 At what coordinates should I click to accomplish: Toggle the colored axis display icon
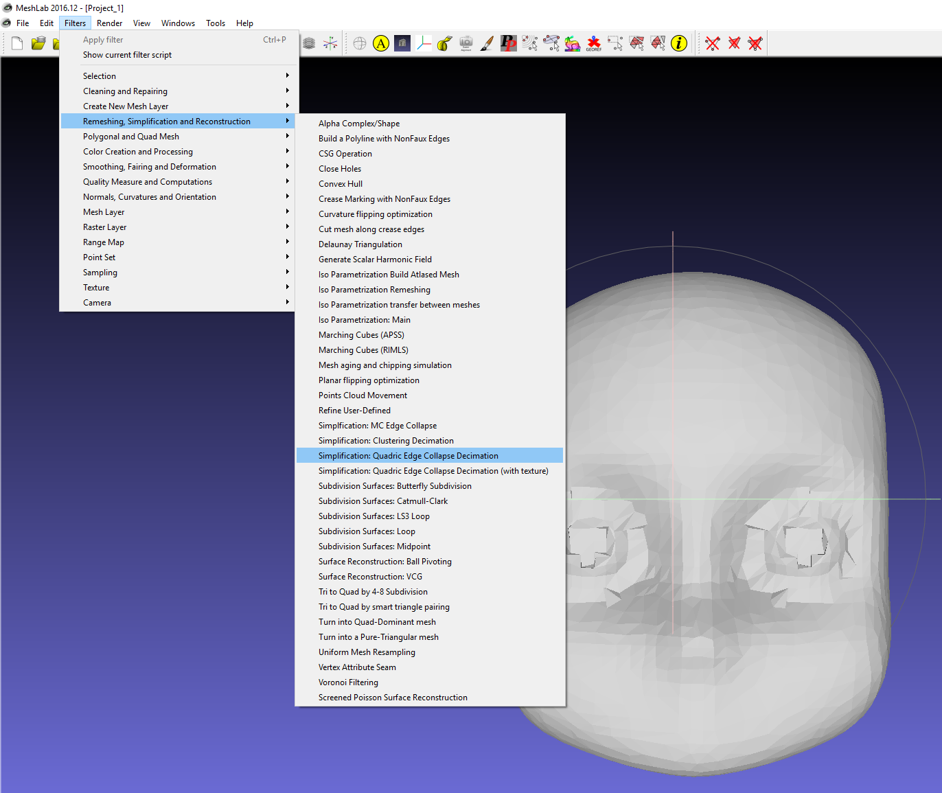[x=330, y=44]
